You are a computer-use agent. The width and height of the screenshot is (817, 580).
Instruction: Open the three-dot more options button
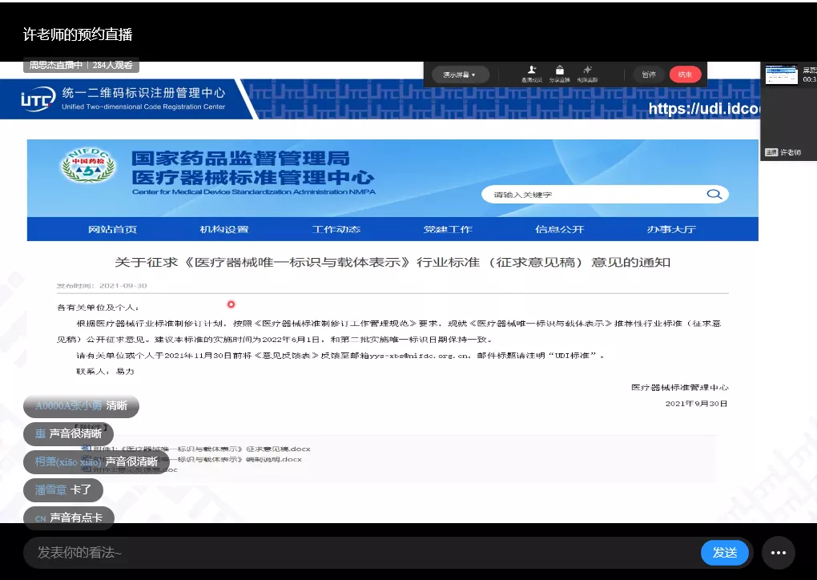click(779, 553)
